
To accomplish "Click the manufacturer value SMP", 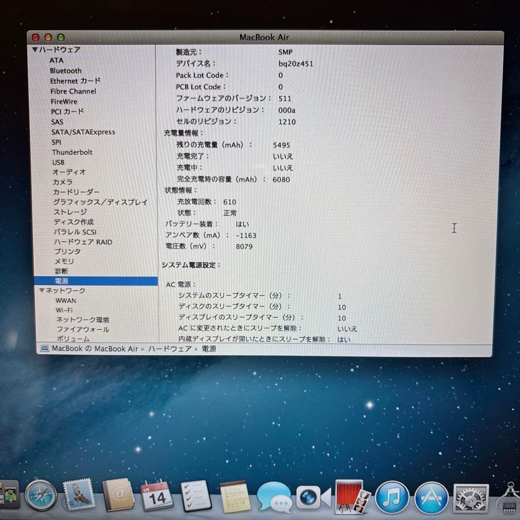I will tap(286, 52).
